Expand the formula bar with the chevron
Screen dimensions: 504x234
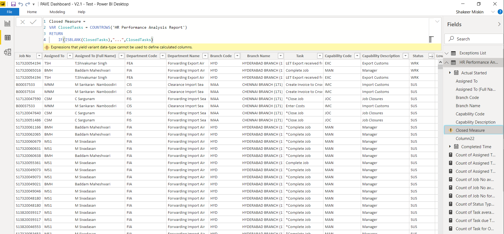coord(437,21)
